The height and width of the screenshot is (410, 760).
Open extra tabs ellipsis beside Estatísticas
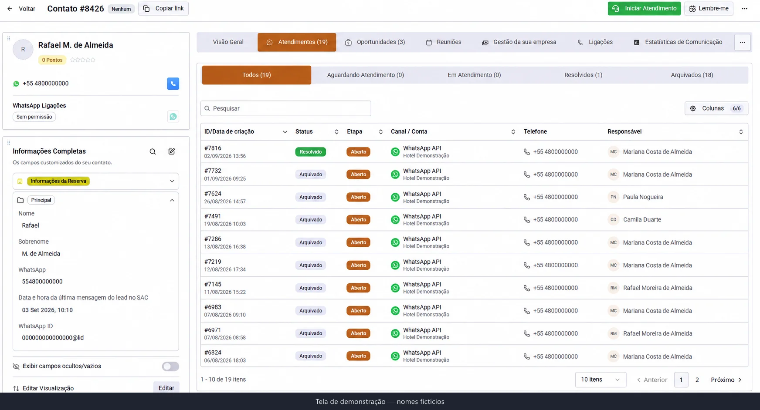tap(742, 42)
